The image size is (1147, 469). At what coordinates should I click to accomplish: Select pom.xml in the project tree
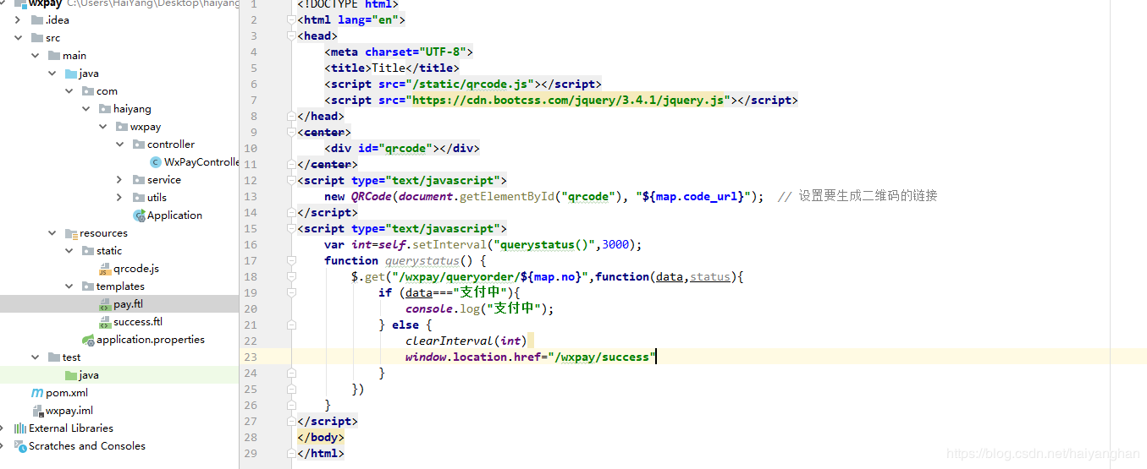67,393
